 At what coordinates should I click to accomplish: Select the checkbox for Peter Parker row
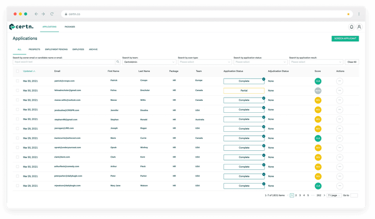point(17,177)
